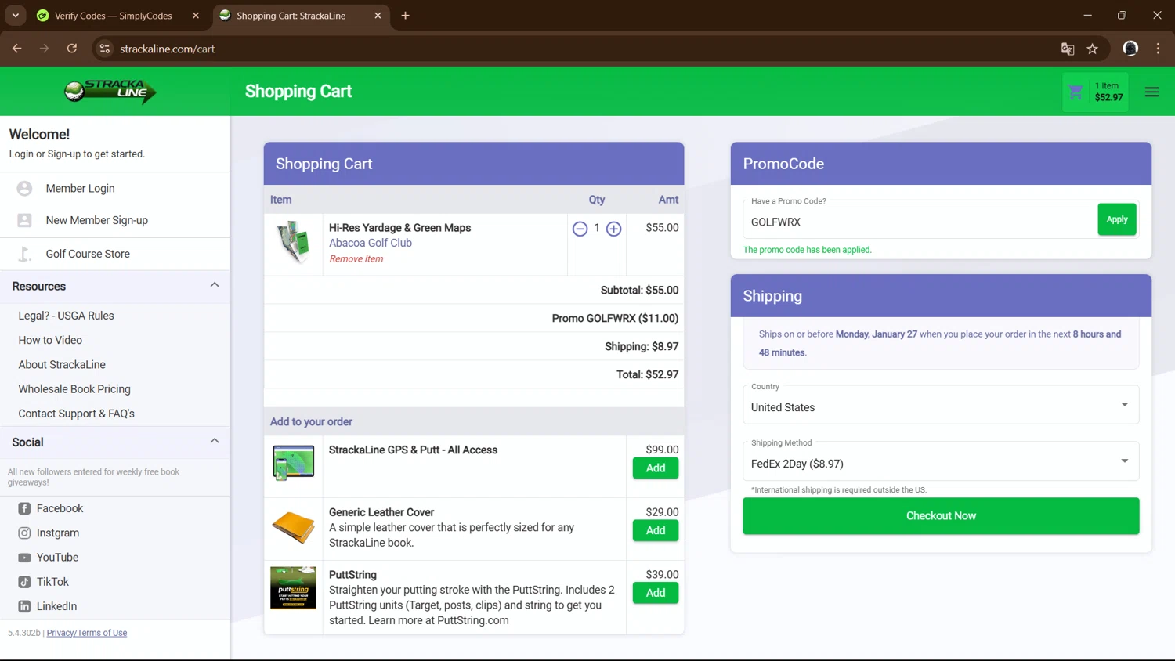Click the yardage book product thumbnail
Screen dimensions: 1175x661
tap(293, 242)
